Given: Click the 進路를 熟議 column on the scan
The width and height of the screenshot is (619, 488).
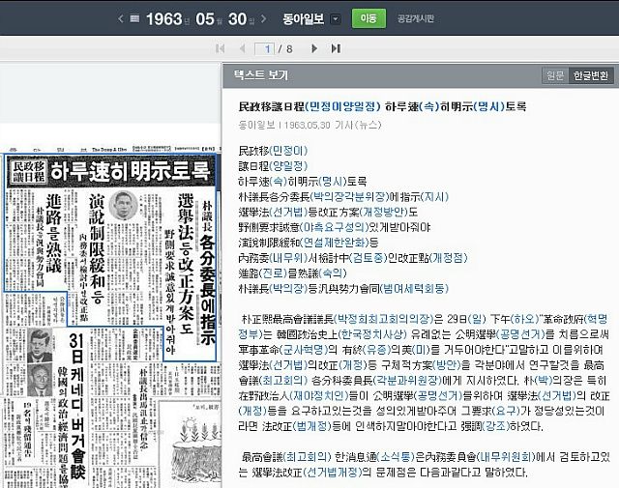Looking at the screenshot, I should (x=54, y=233).
